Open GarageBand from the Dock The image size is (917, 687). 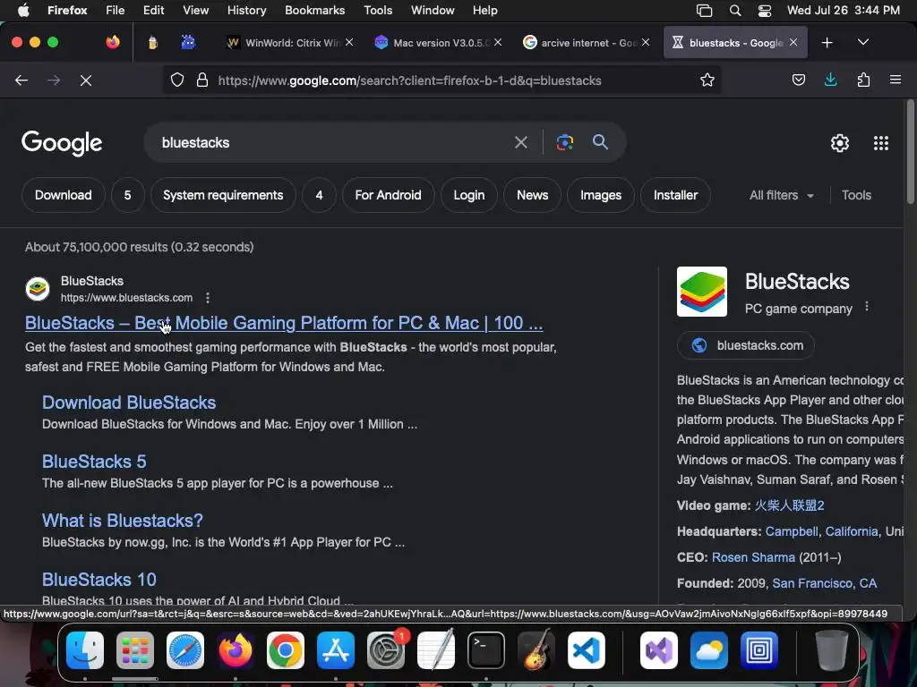[536, 649]
